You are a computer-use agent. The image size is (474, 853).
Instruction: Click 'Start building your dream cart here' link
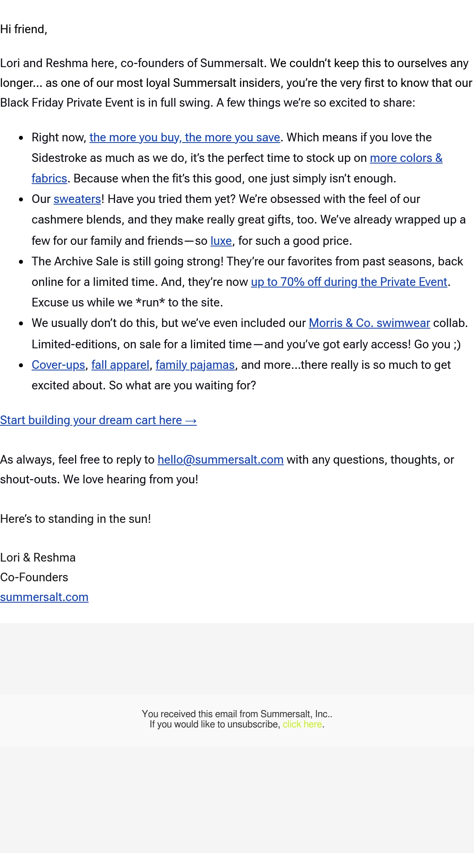[98, 420]
